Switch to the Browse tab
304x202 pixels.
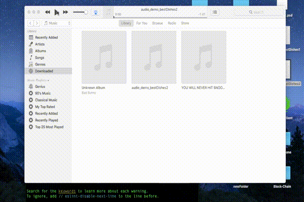(x=157, y=23)
